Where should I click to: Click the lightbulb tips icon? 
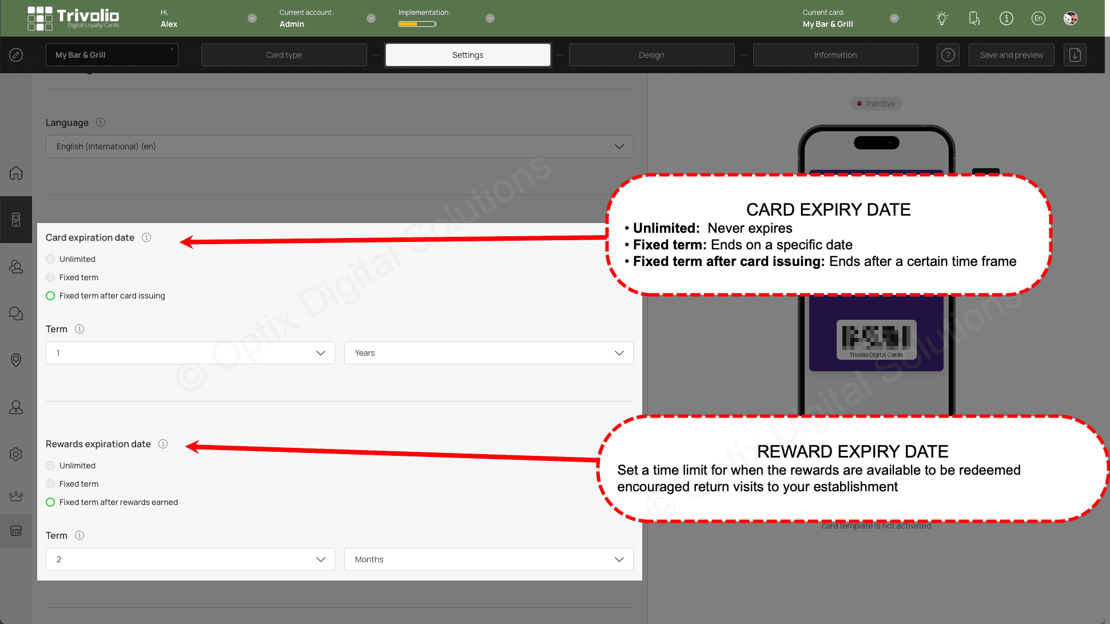tap(942, 18)
